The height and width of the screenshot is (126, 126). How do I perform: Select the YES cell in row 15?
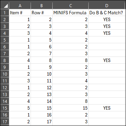[x=107, y=108]
